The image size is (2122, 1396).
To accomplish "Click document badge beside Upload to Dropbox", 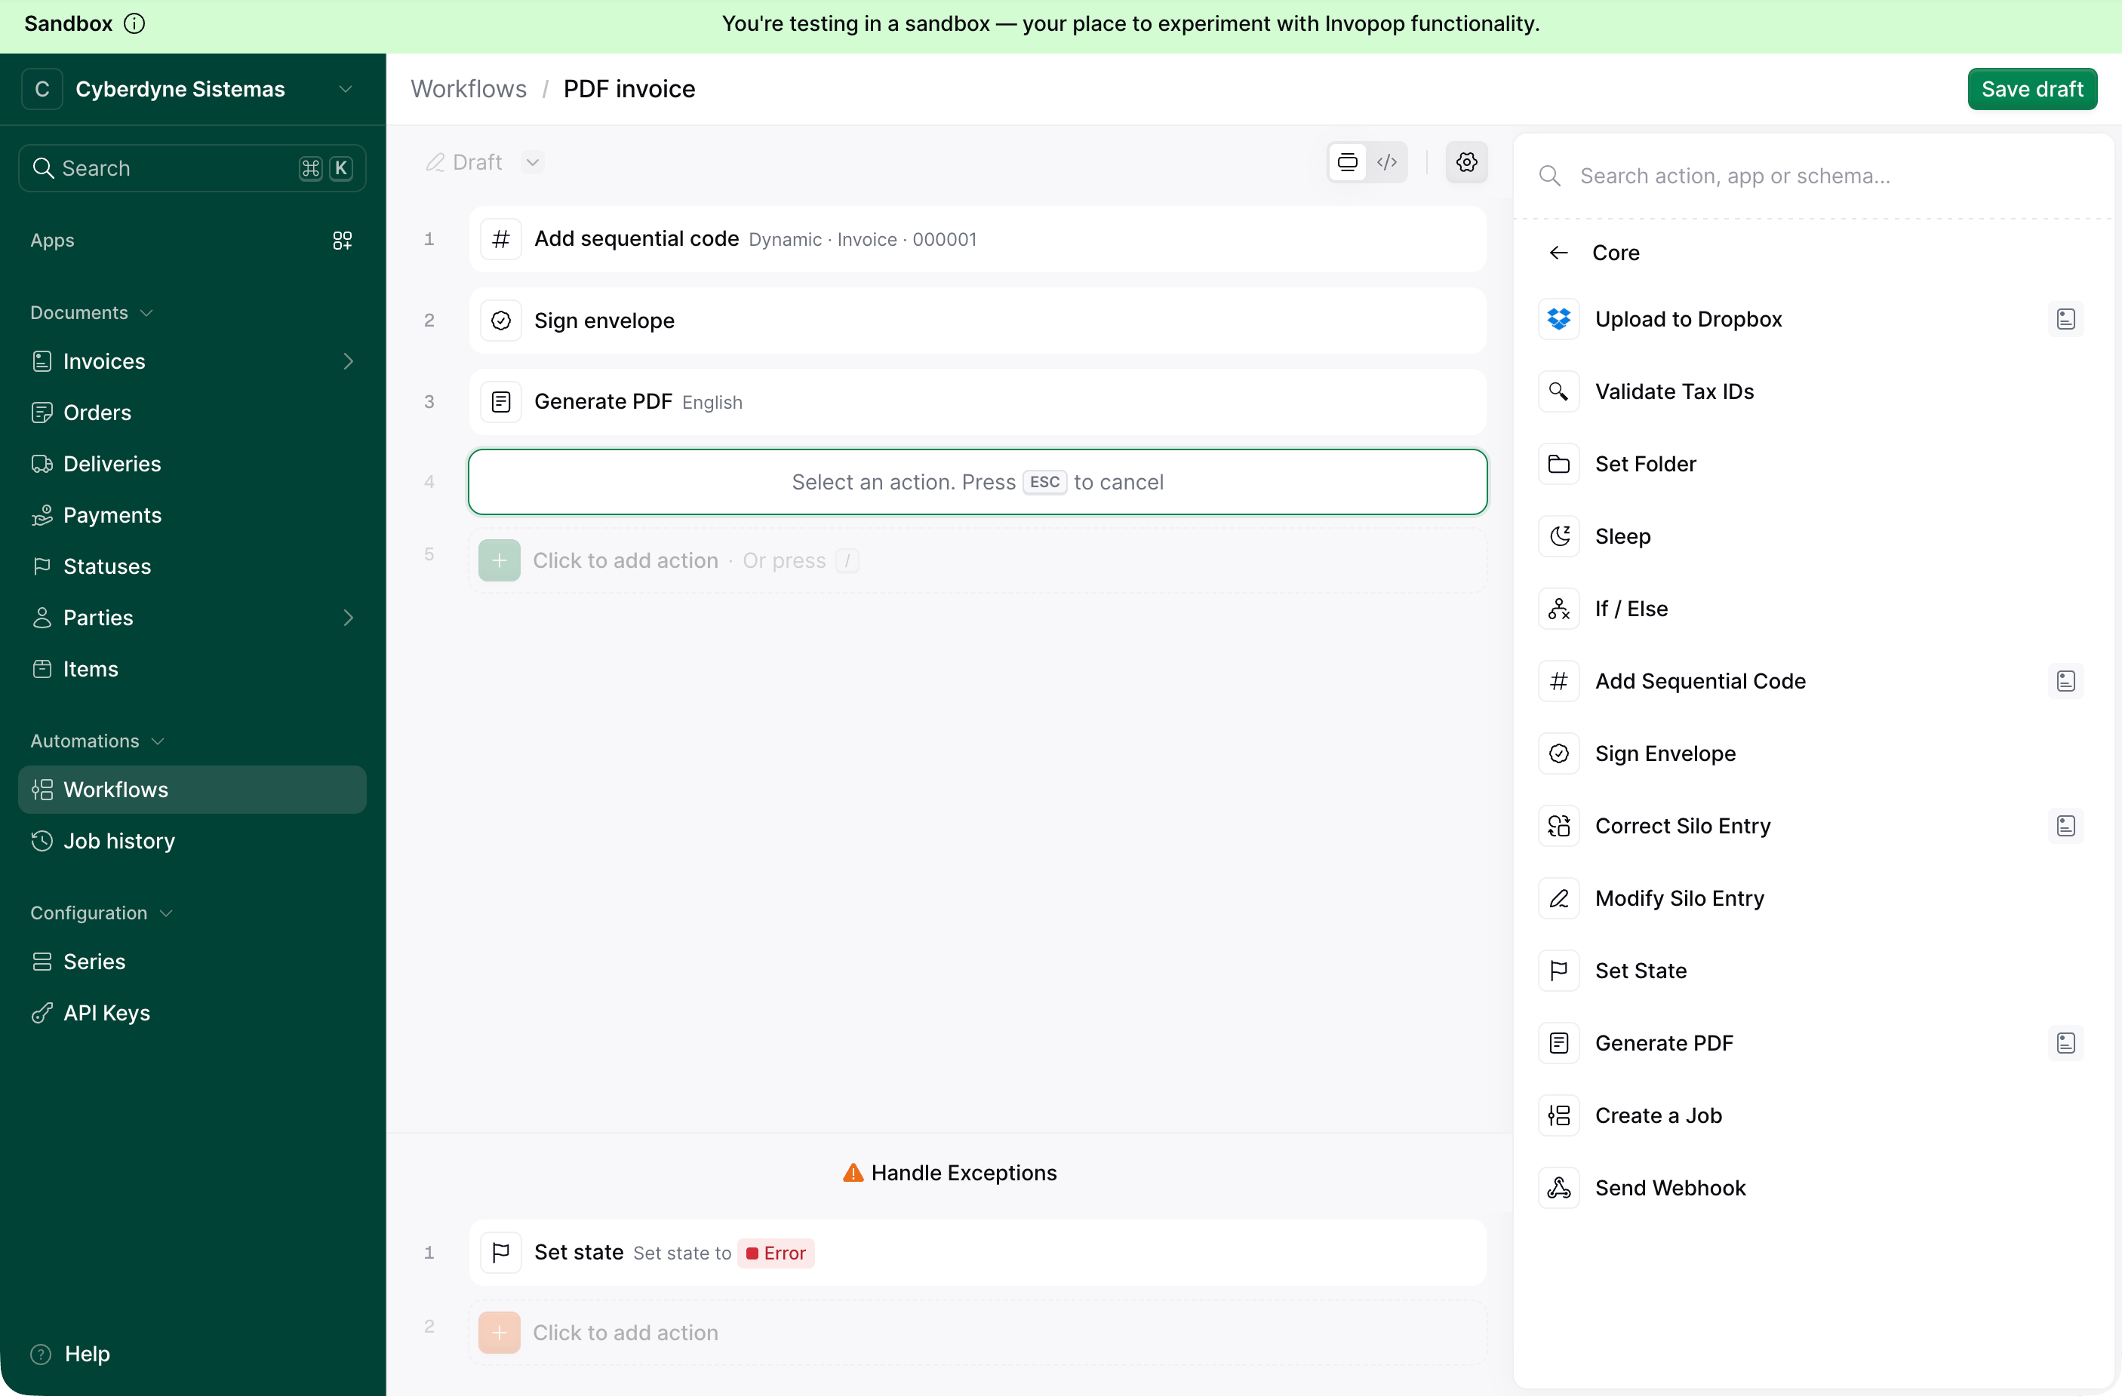I will 2066,319.
